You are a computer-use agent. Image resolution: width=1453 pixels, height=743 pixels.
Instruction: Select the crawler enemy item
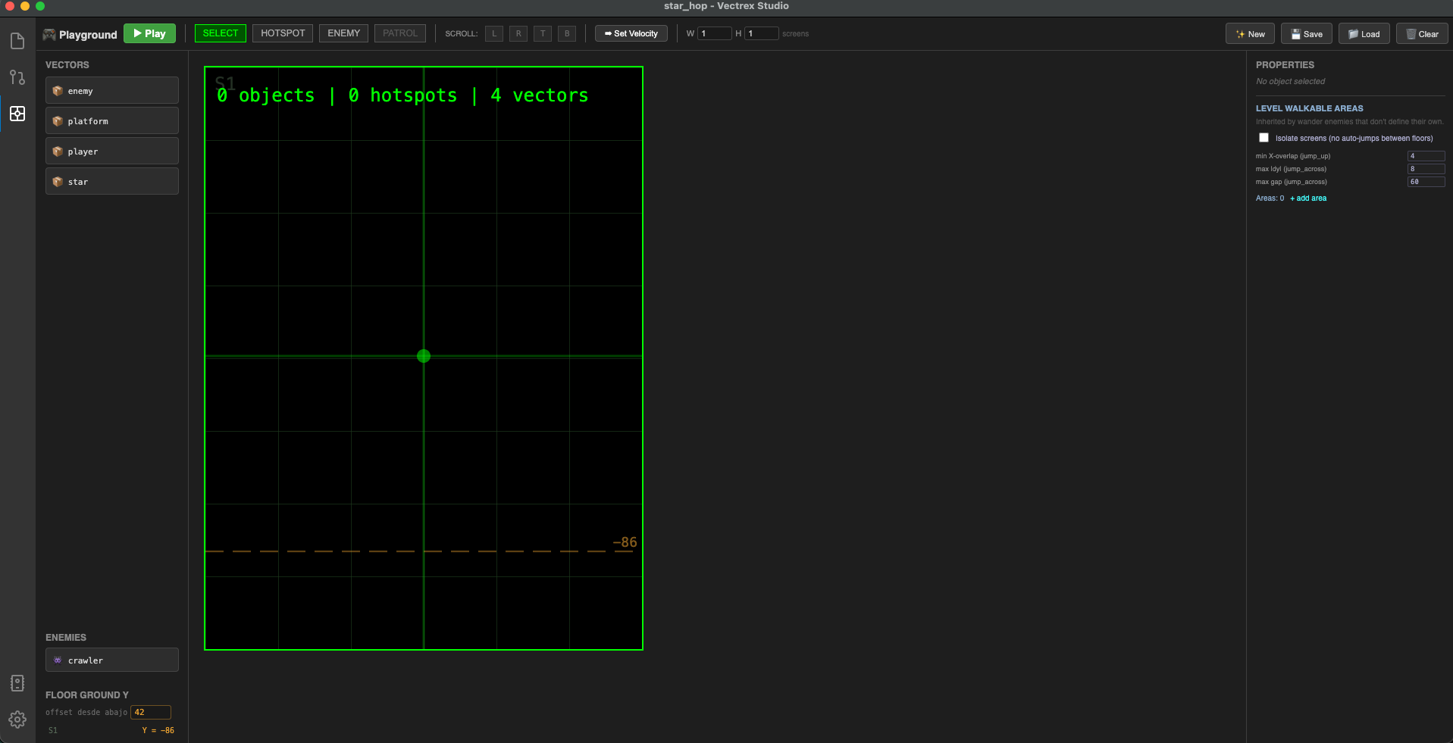(x=112, y=660)
